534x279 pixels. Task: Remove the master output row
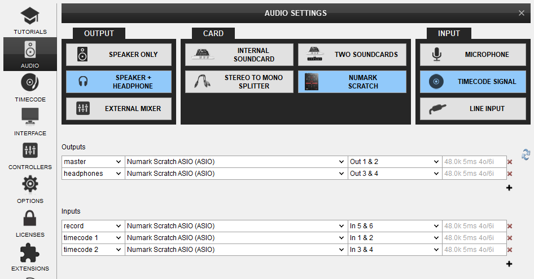510,162
